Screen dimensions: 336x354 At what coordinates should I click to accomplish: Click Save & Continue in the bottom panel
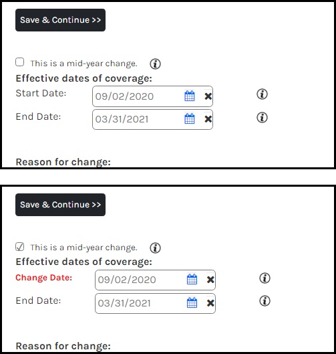(x=60, y=205)
